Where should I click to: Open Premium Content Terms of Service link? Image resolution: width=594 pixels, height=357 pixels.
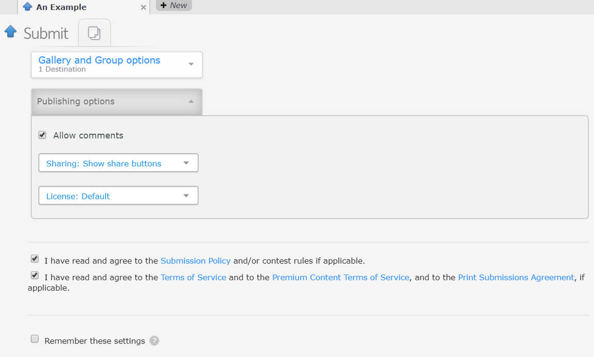pos(341,277)
